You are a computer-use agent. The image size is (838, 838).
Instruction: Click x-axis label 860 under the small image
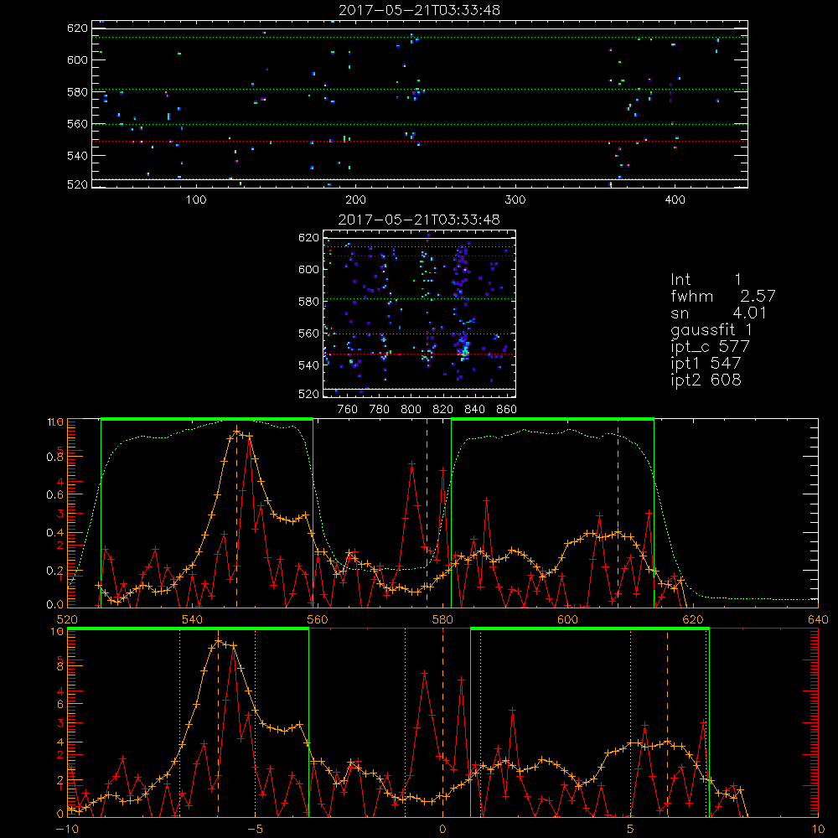(x=507, y=410)
